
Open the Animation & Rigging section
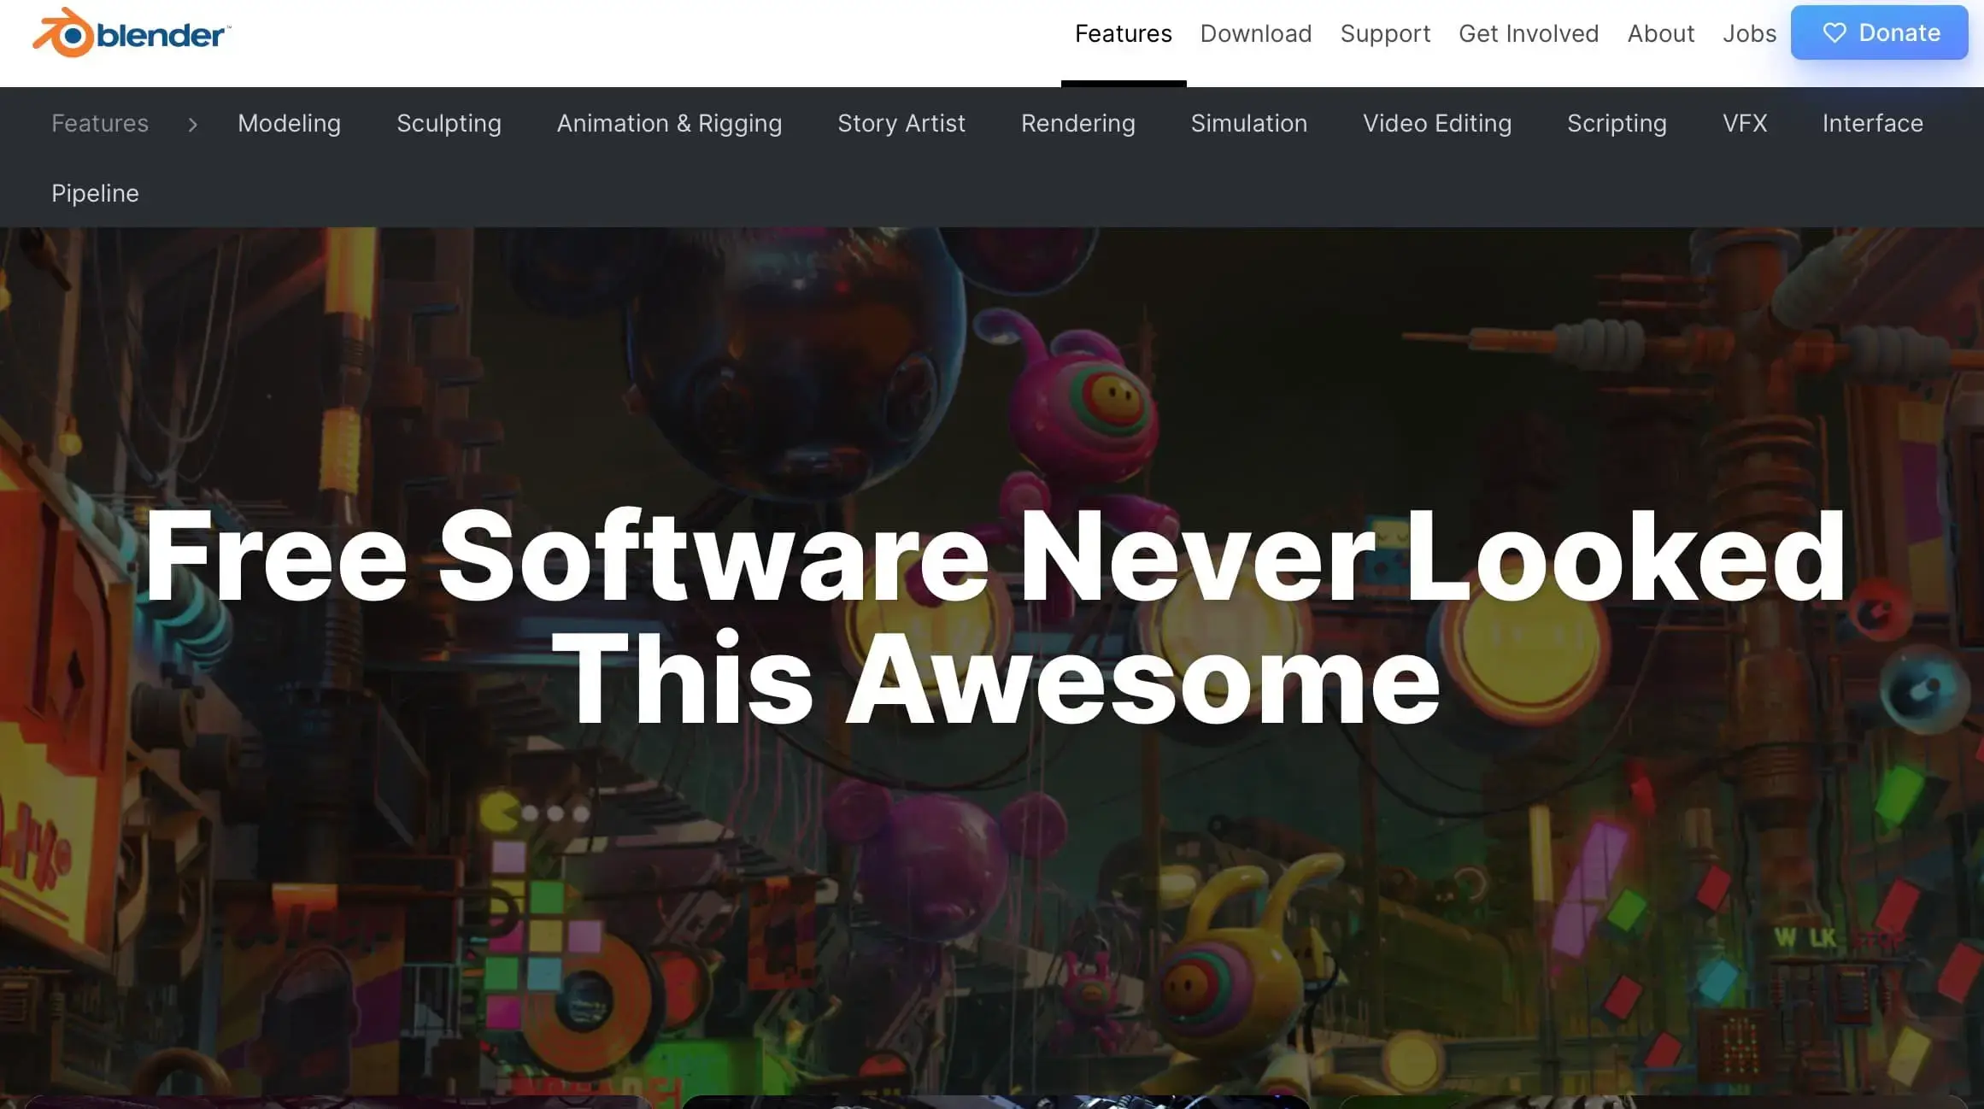tap(669, 124)
